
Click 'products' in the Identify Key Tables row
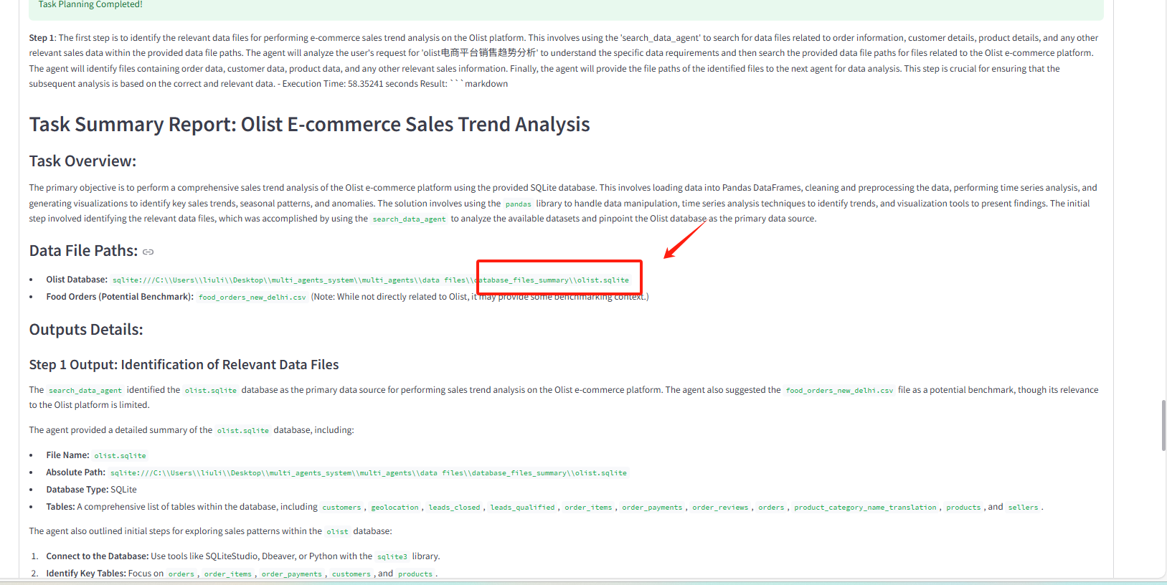tap(415, 574)
